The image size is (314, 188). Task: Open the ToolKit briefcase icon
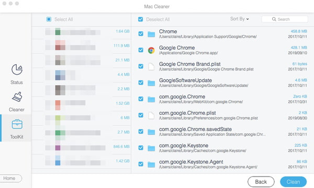click(17, 124)
